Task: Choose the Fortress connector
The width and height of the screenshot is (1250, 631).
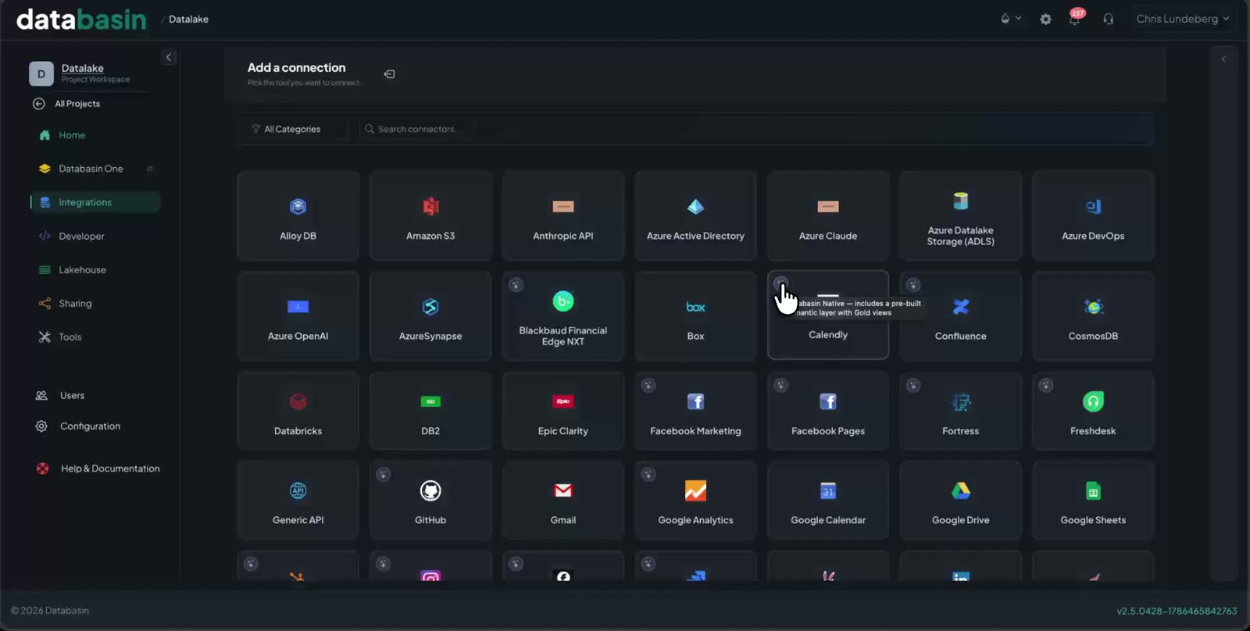Action: click(961, 411)
